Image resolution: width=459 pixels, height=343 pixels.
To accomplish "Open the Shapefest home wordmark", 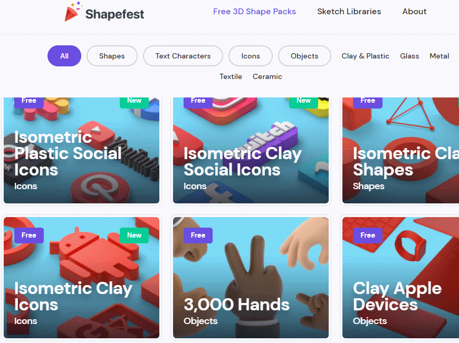I will (x=115, y=14).
